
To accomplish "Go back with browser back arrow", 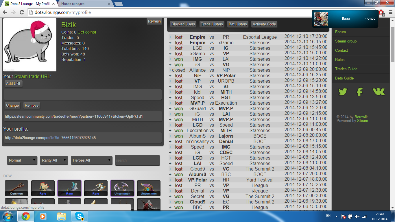I will pyautogui.click(x=5, y=12).
